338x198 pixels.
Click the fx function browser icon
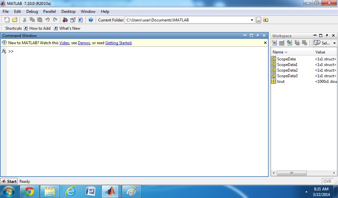coord(4,51)
